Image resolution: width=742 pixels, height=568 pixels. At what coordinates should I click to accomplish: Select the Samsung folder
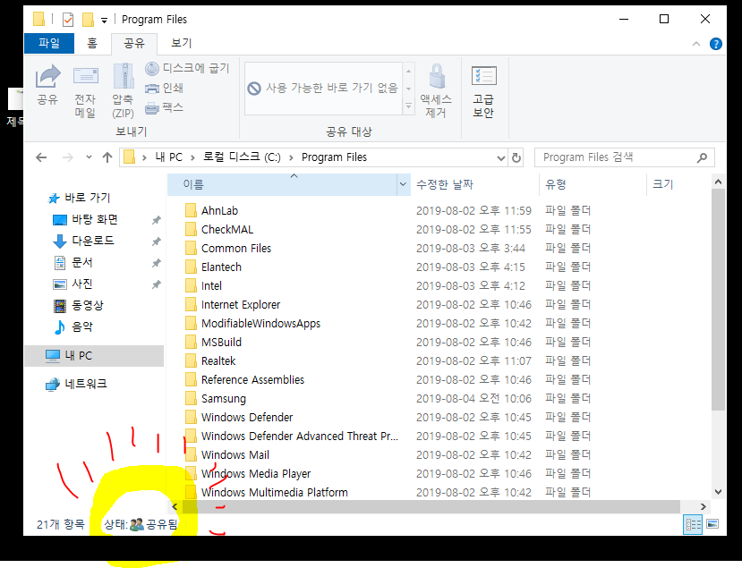click(224, 399)
